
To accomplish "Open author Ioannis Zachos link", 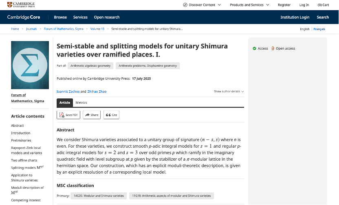I will click(68, 92).
